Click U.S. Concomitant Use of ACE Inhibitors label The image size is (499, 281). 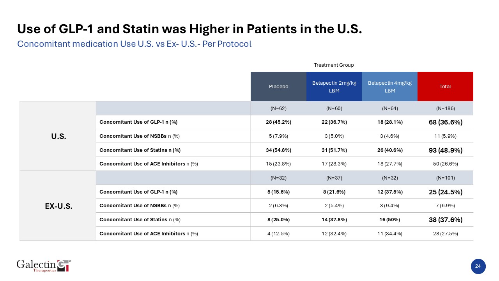click(x=149, y=164)
